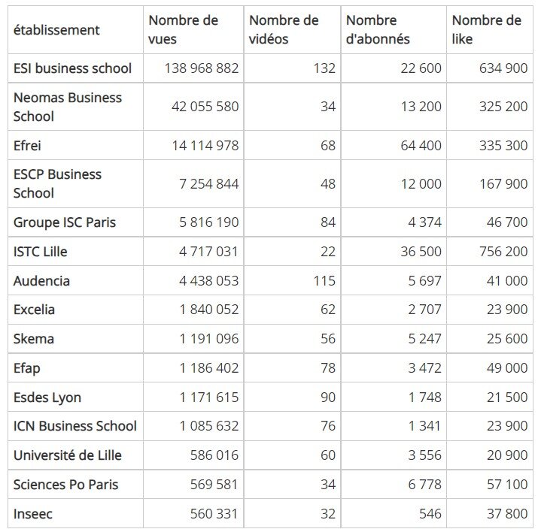This screenshot has height=532, width=538.
Task: Select the 'ICN Business School' cell
Action: pyautogui.click(x=75, y=426)
